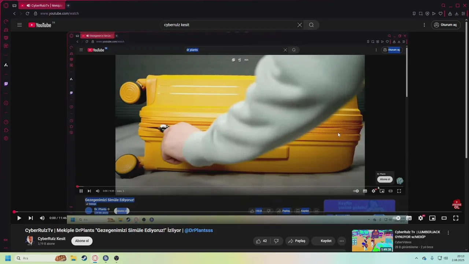
Task: Like the video with thumbs up
Action: click(x=261, y=241)
